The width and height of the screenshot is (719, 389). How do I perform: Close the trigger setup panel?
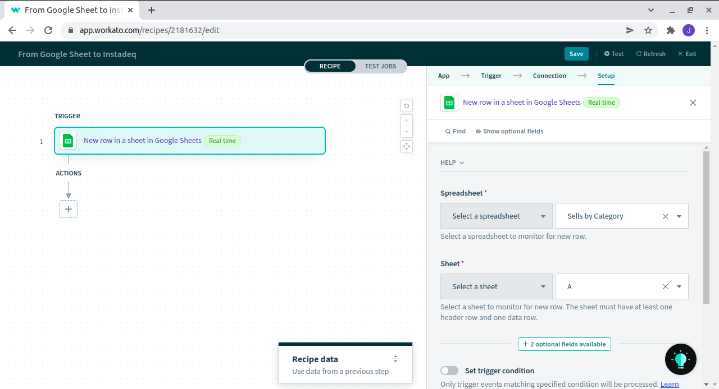pos(693,103)
